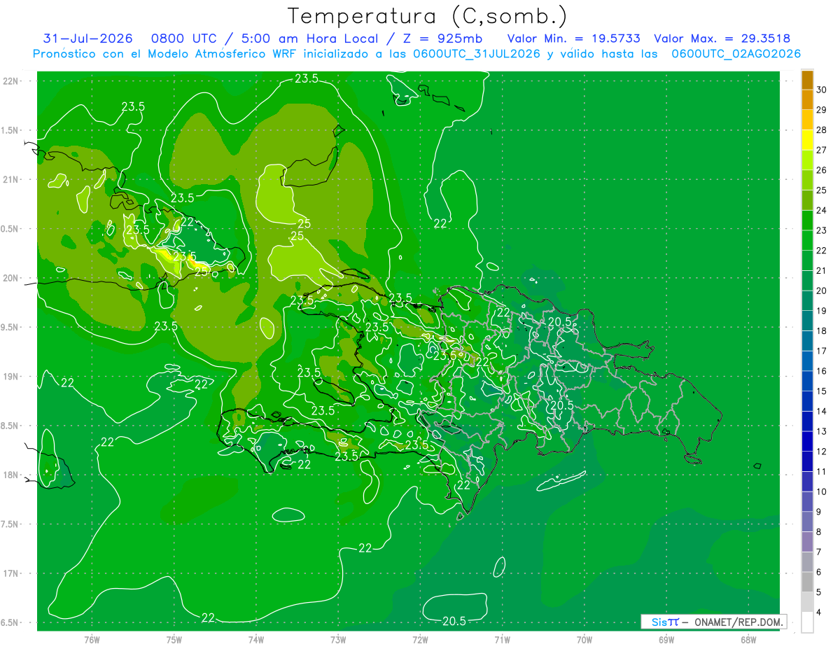Click the "71W" longitude axis label
The width and height of the screenshot is (840, 649).
click(502, 639)
